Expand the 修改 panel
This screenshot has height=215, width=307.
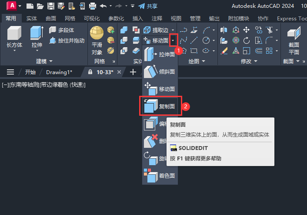(249, 61)
